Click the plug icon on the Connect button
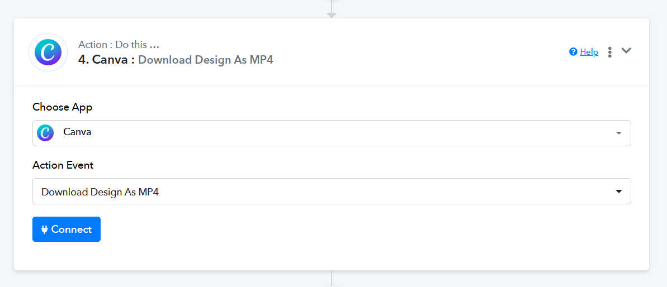Viewport: 667px width, 287px height. point(45,229)
